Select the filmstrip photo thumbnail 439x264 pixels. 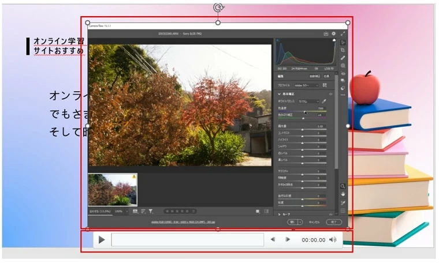coord(113,190)
